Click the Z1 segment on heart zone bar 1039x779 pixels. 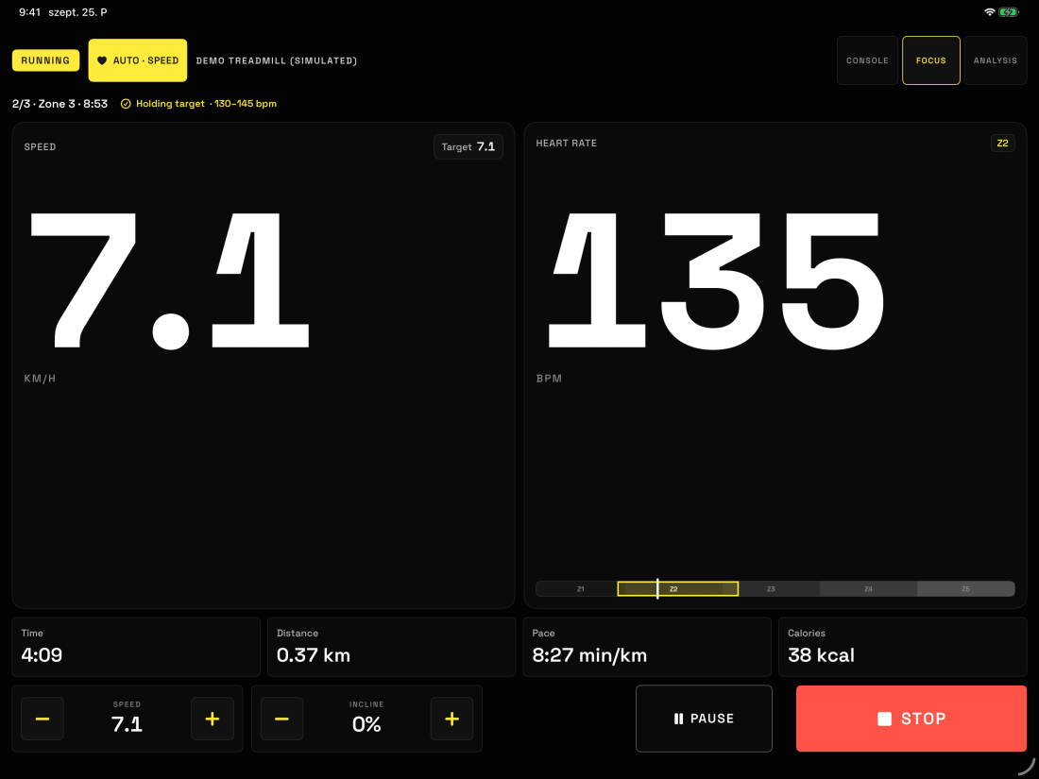[576, 589]
